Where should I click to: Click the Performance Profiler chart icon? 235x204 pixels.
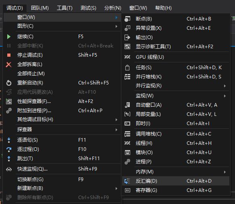(9, 101)
